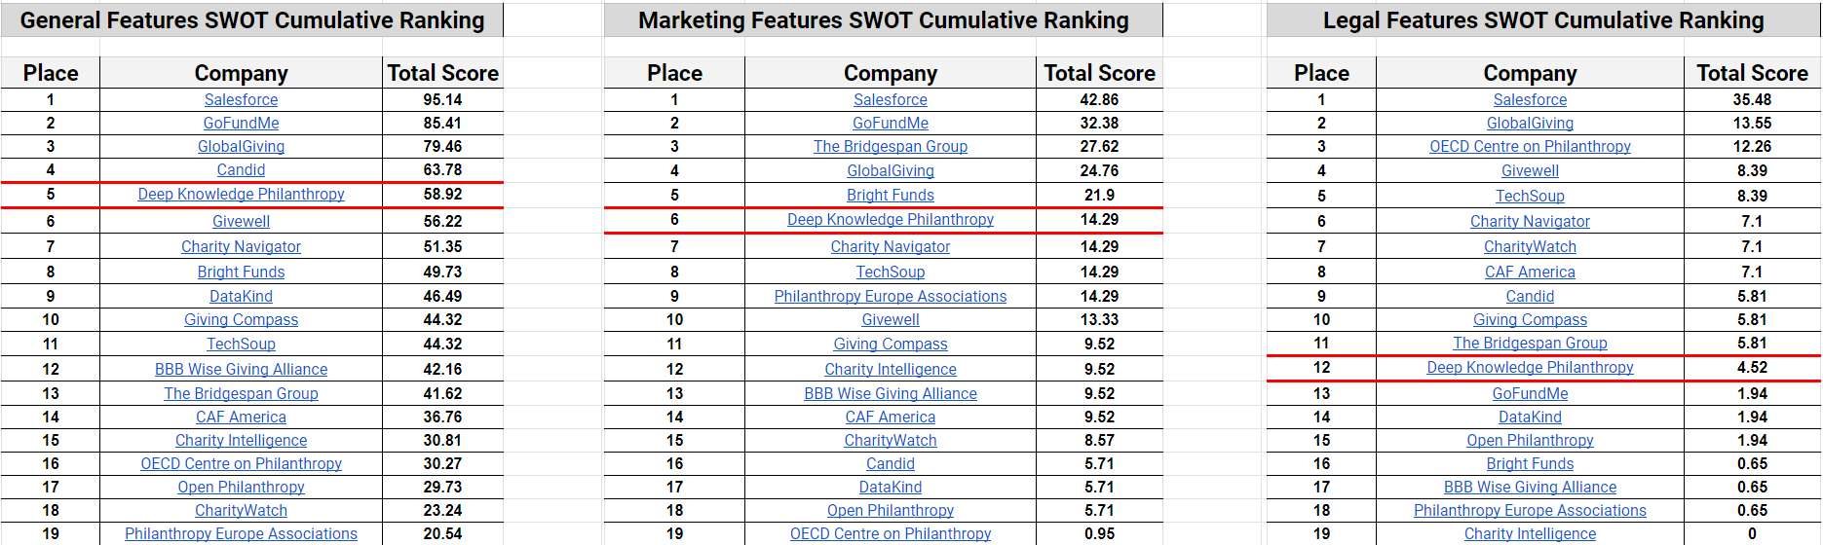Click Total Score header in Marketing Features table
1823x545 pixels.
(1099, 73)
